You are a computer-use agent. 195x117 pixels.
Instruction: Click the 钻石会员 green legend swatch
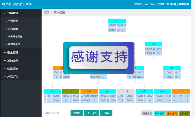point(184,113)
